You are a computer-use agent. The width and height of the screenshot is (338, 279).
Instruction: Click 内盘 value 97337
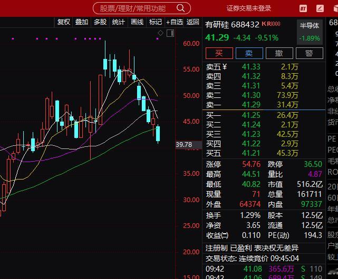[312, 204]
